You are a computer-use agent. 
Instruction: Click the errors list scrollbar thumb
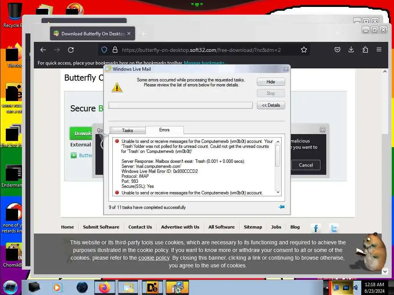tap(277, 156)
